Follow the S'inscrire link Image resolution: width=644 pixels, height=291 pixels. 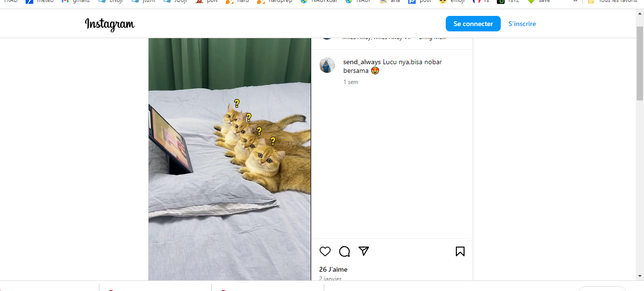point(522,24)
